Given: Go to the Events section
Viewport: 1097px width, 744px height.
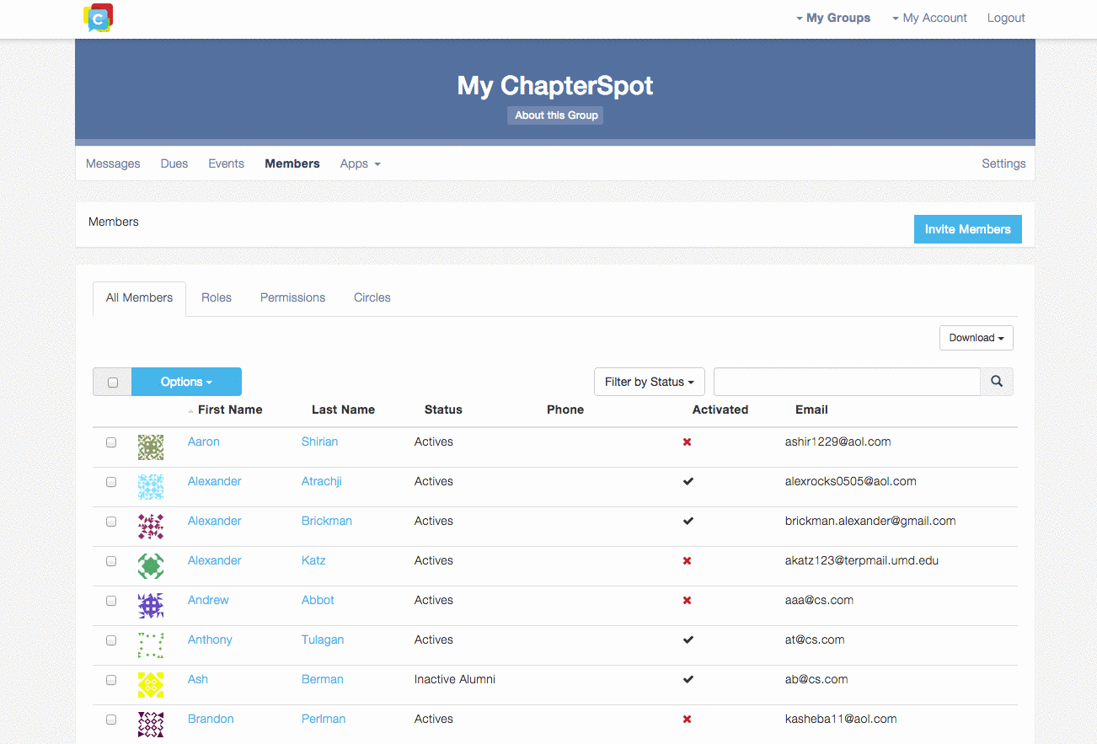Looking at the screenshot, I should [227, 163].
